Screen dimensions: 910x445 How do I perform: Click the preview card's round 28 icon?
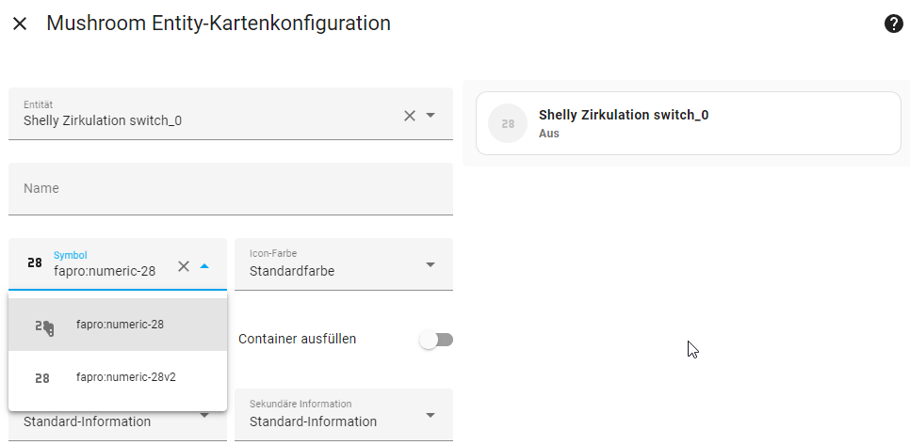click(x=508, y=123)
